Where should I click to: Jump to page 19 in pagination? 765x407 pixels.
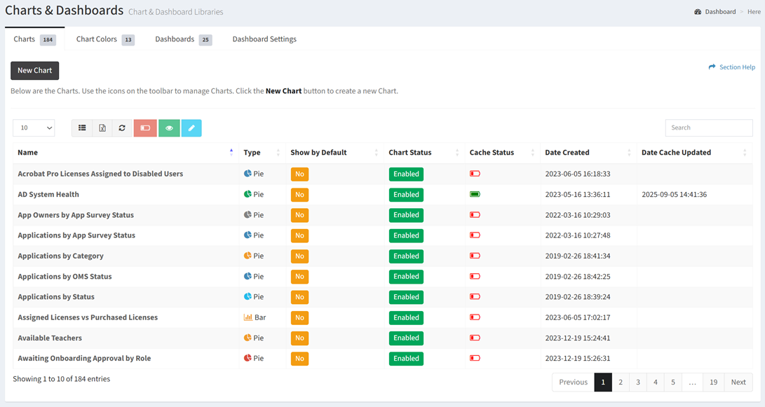point(713,382)
